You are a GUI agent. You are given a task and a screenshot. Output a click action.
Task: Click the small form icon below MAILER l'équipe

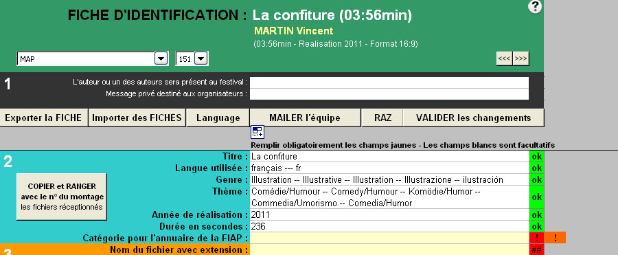pyautogui.click(x=257, y=132)
